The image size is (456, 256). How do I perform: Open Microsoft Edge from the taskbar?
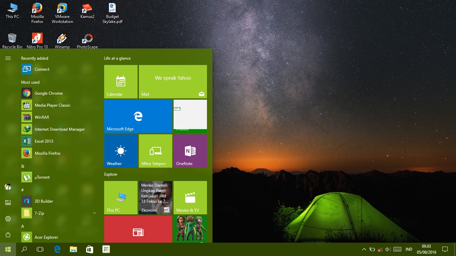click(x=57, y=249)
